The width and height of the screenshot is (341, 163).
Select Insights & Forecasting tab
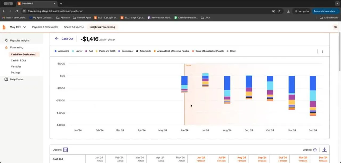[x=102, y=27]
